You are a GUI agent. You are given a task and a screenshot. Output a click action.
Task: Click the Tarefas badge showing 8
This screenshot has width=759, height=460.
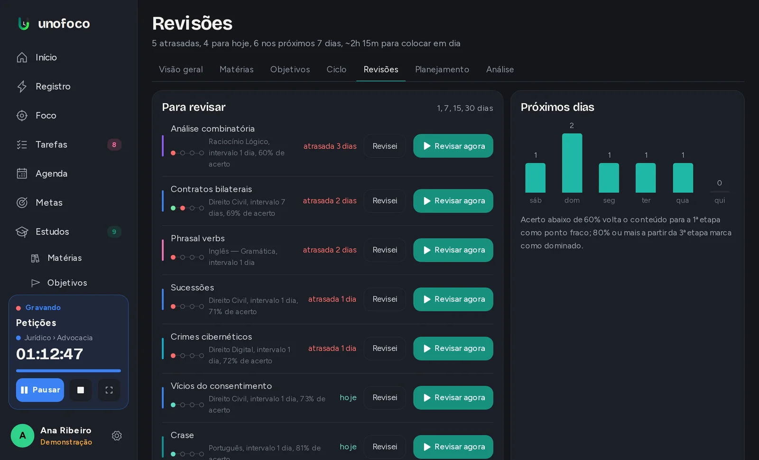(x=114, y=145)
